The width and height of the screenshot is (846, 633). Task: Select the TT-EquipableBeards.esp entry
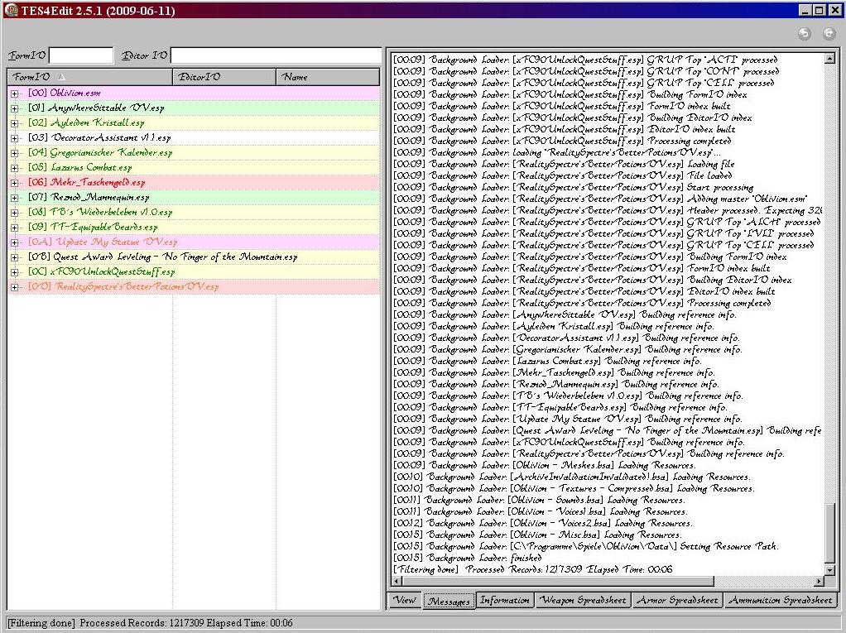[x=103, y=228]
